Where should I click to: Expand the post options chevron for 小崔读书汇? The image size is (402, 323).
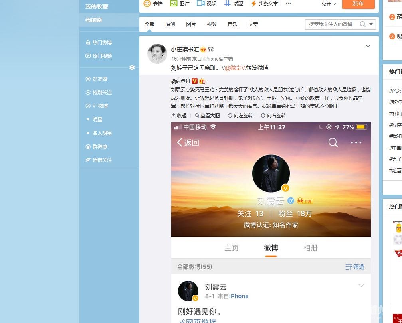pos(368,46)
